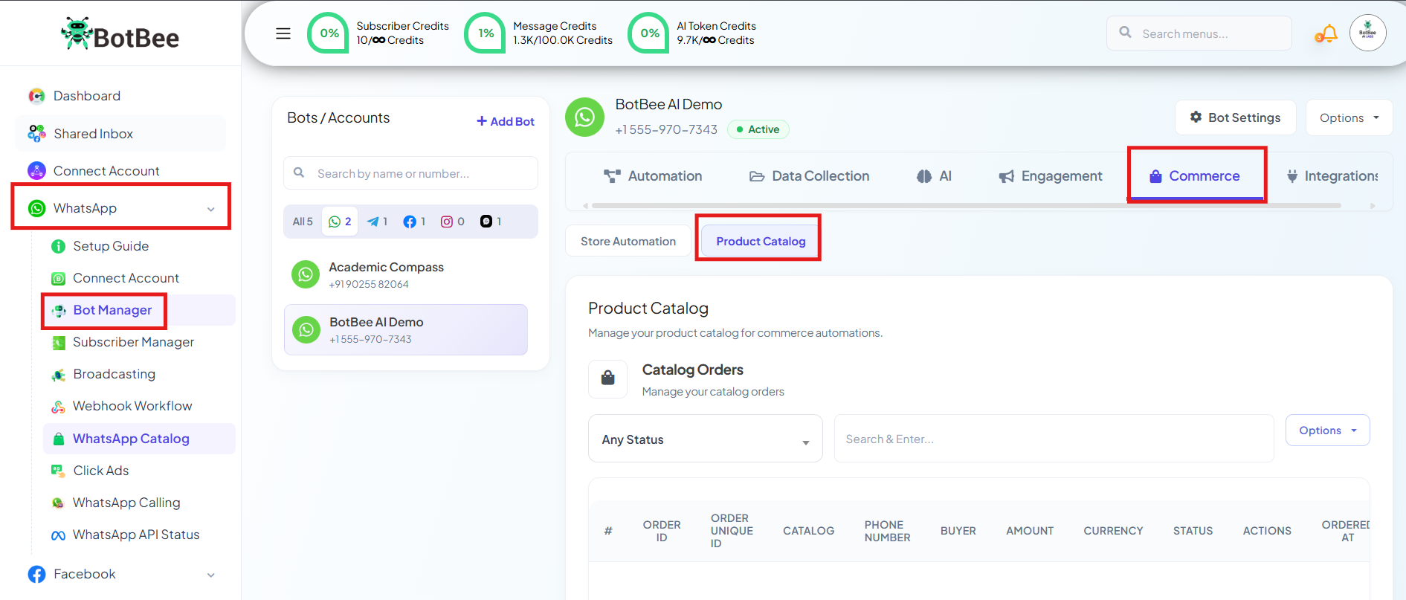The height and width of the screenshot is (600, 1406).
Task: Click the Subscriber Credits progress ring
Action: 328,33
